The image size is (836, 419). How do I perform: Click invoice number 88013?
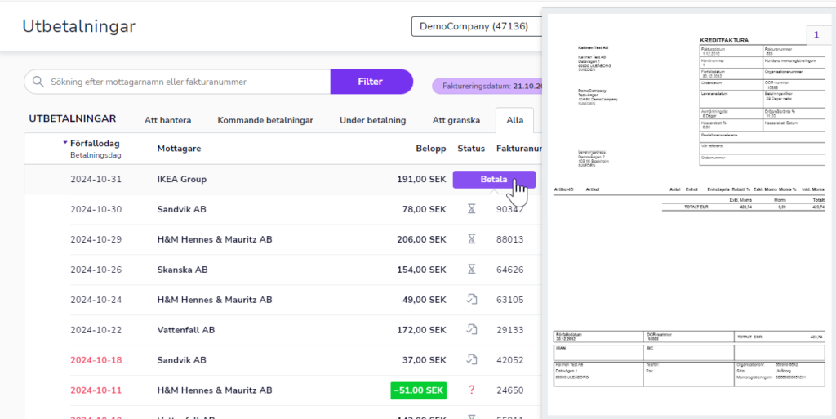tap(509, 240)
